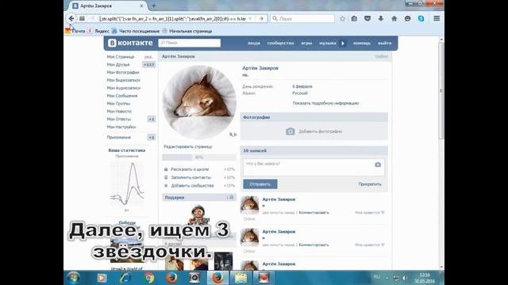Click Редактировать страницу under the profile photo
The image size is (508, 285).
click(x=188, y=146)
